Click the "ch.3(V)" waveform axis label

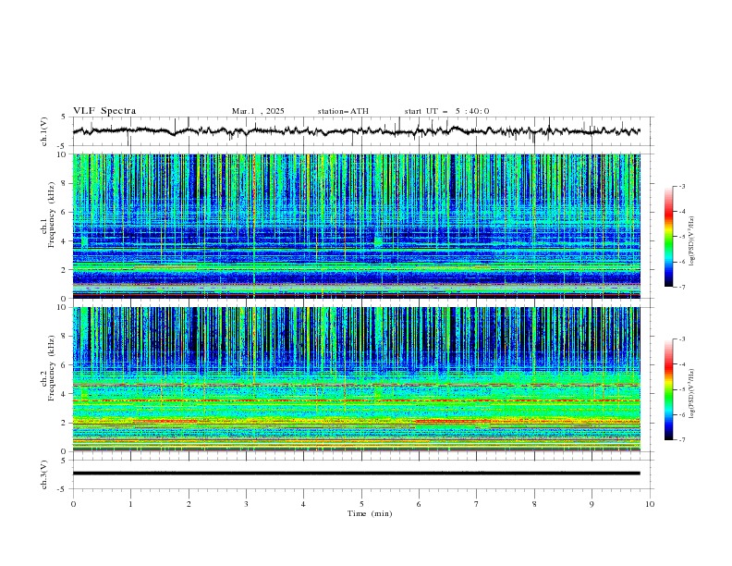coord(44,474)
